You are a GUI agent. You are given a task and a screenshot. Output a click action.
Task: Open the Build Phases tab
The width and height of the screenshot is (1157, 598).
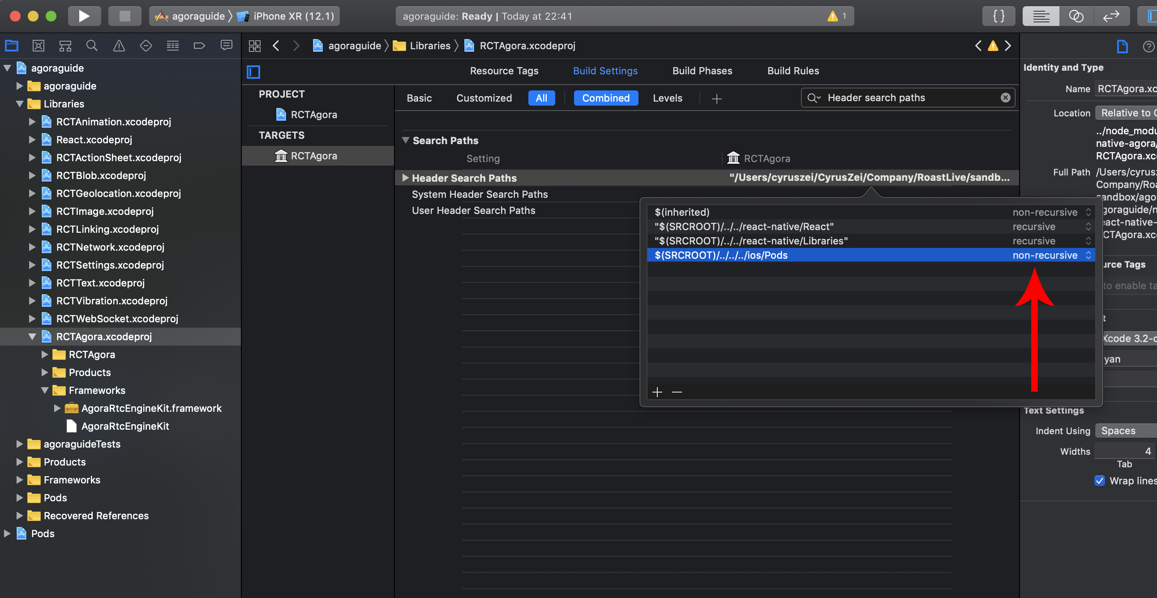click(x=702, y=70)
